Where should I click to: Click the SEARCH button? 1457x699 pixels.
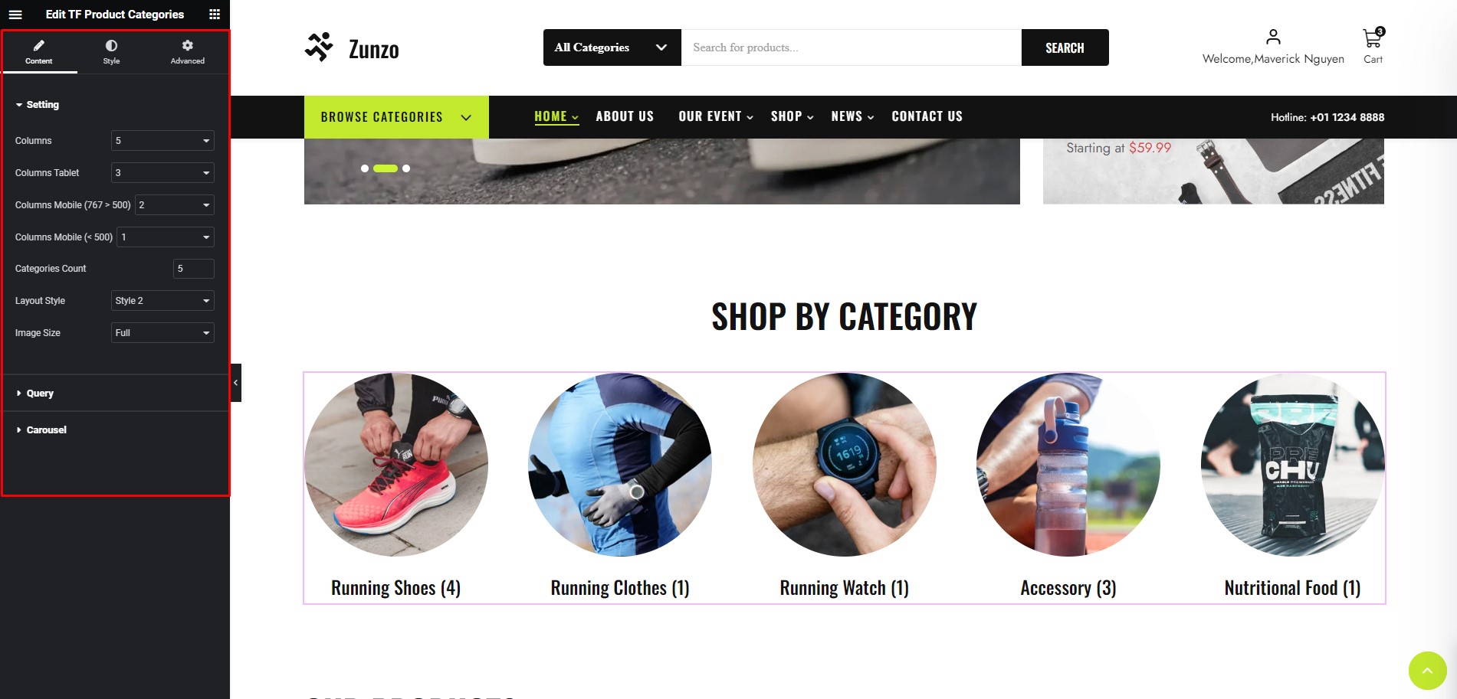1065,47
